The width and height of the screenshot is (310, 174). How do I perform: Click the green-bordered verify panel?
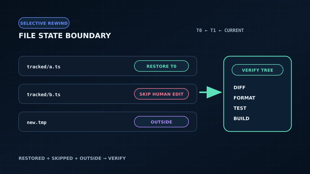(x=258, y=94)
